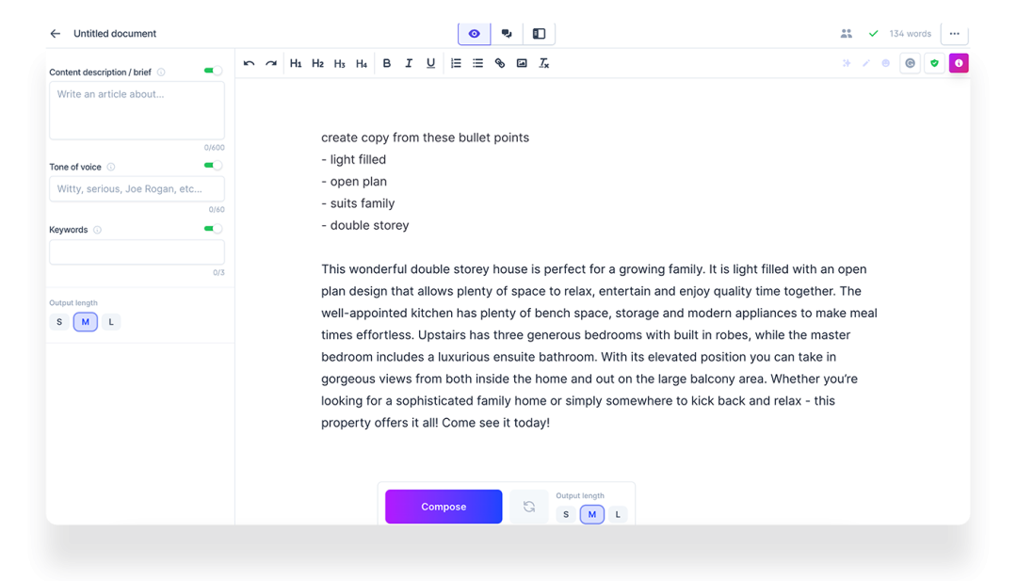Toggle the Tone of voice switch

tap(213, 166)
